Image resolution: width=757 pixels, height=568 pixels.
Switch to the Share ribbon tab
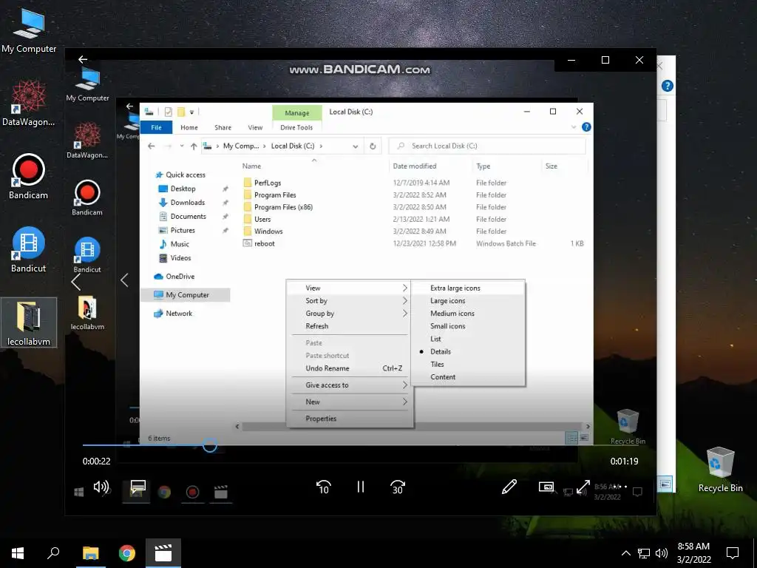point(223,127)
